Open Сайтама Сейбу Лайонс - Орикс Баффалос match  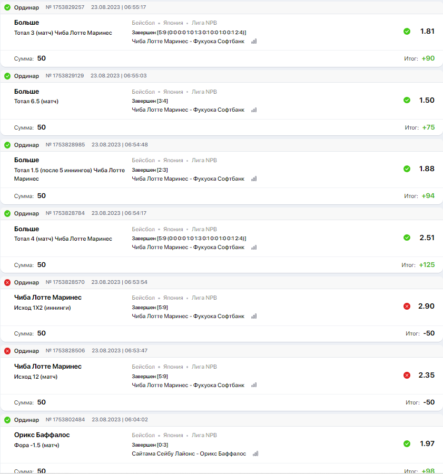pos(189,454)
